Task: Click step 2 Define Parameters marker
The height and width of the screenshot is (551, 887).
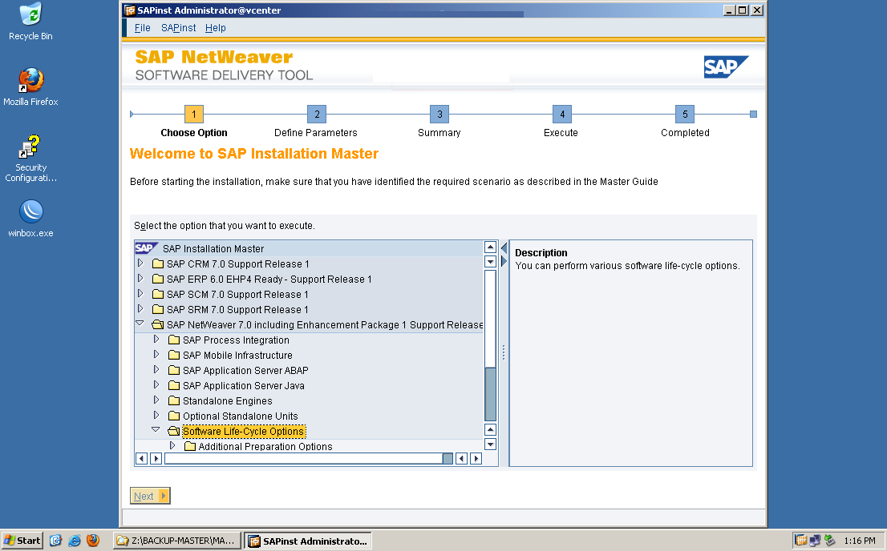Action: point(317,115)
